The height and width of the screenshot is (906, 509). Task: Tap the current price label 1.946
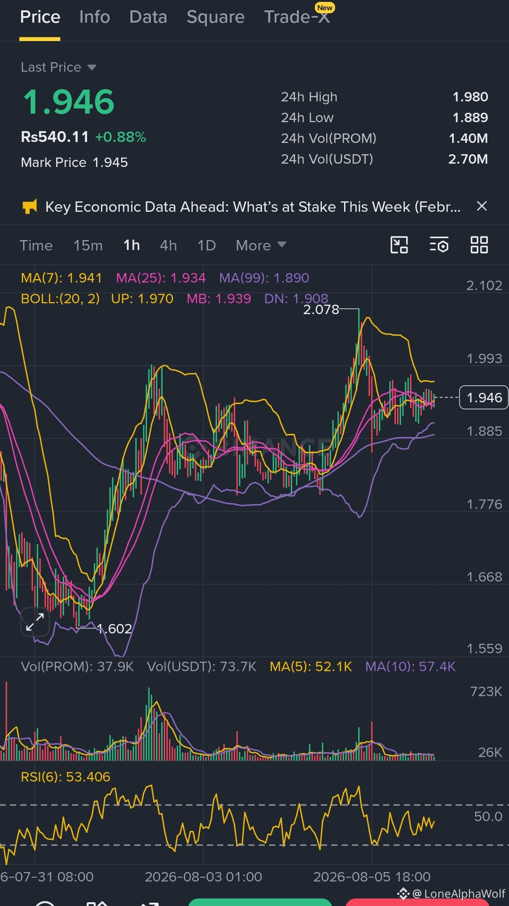tap(484, 398)
